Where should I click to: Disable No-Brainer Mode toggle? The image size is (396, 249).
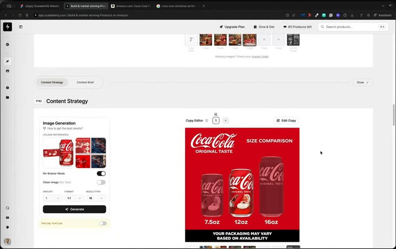pyautogui.click(x=101, y=174)
